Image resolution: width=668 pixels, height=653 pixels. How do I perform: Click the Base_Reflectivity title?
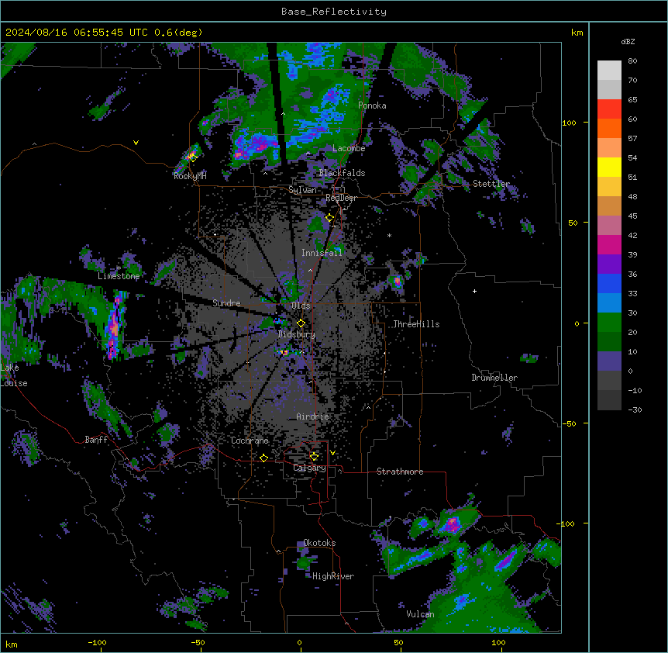(x=334, y=12)
